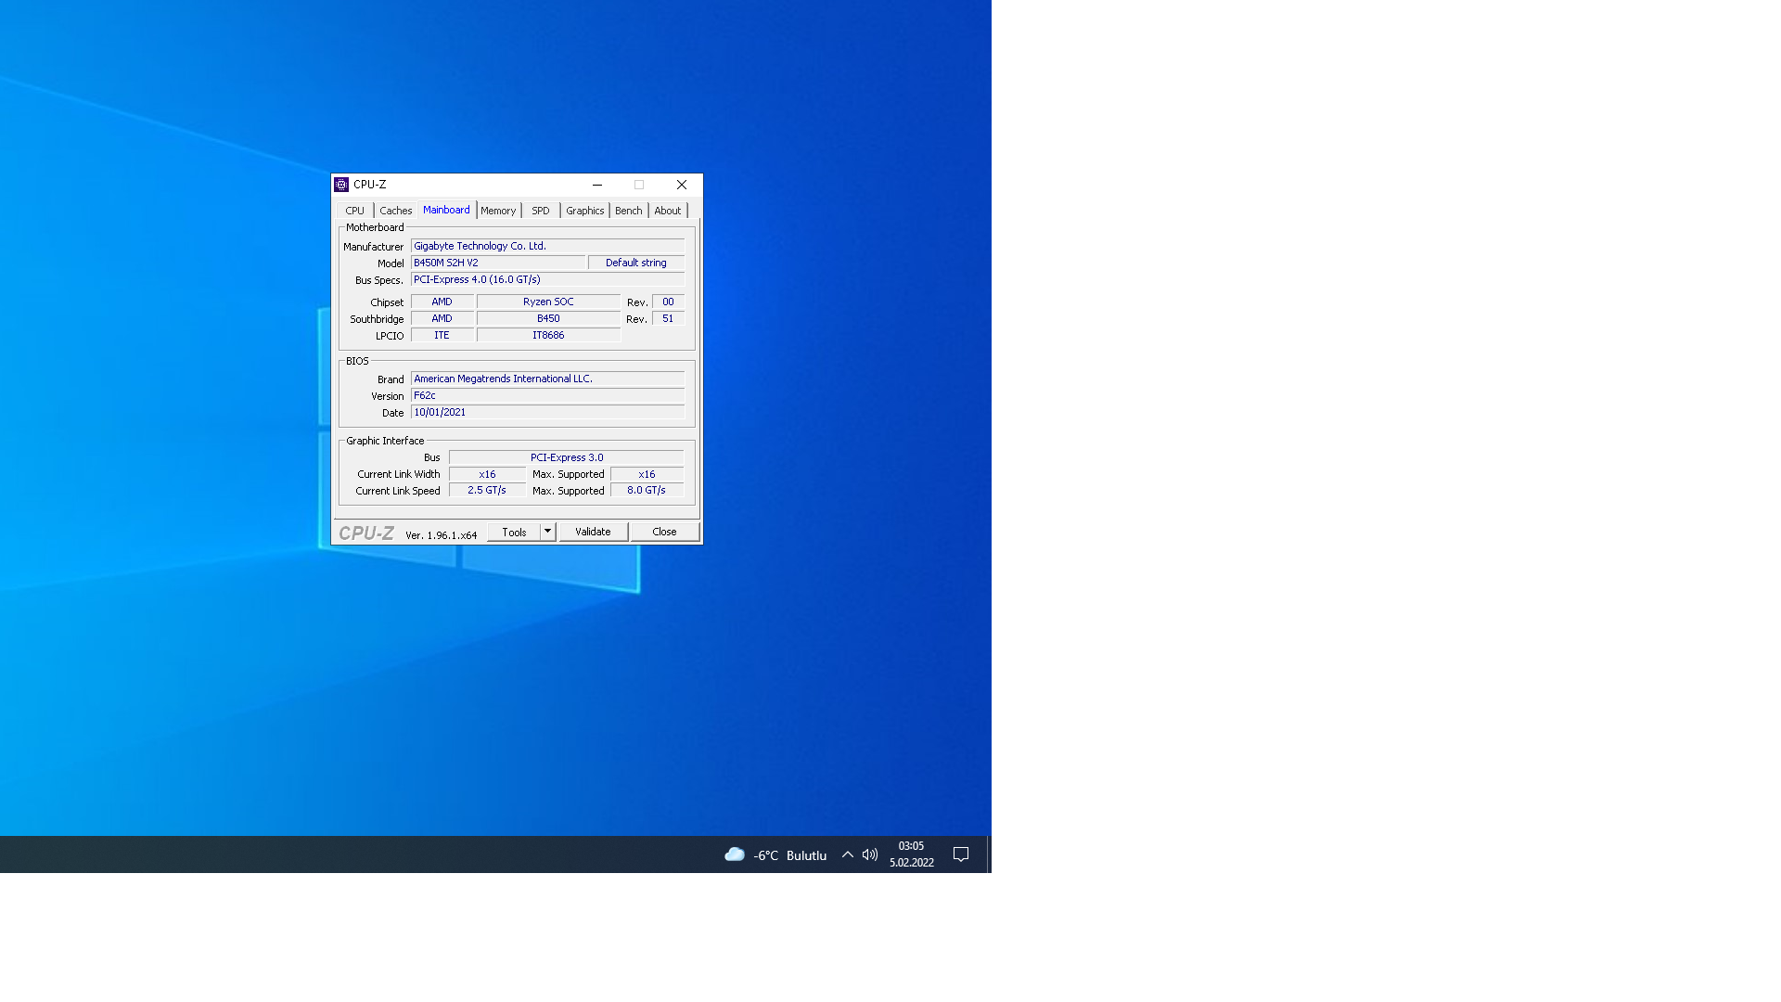Open the Memory tab
1781x1002 pixels.
pyautogui.click(x=498, y=211)
